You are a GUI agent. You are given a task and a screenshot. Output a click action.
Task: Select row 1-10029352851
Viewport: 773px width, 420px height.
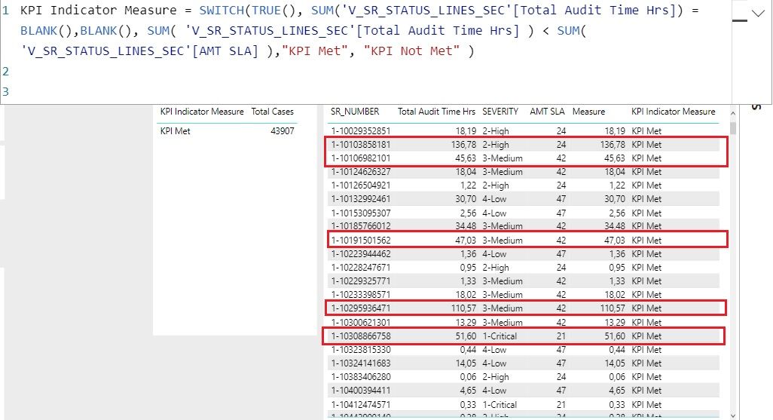coord(524,130)
